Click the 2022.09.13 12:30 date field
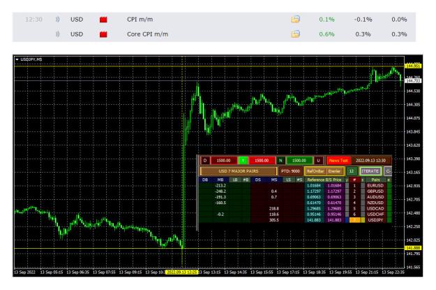The width and height of the screenshot is (436, 290). pyautogui.click(x=370, y=161)
